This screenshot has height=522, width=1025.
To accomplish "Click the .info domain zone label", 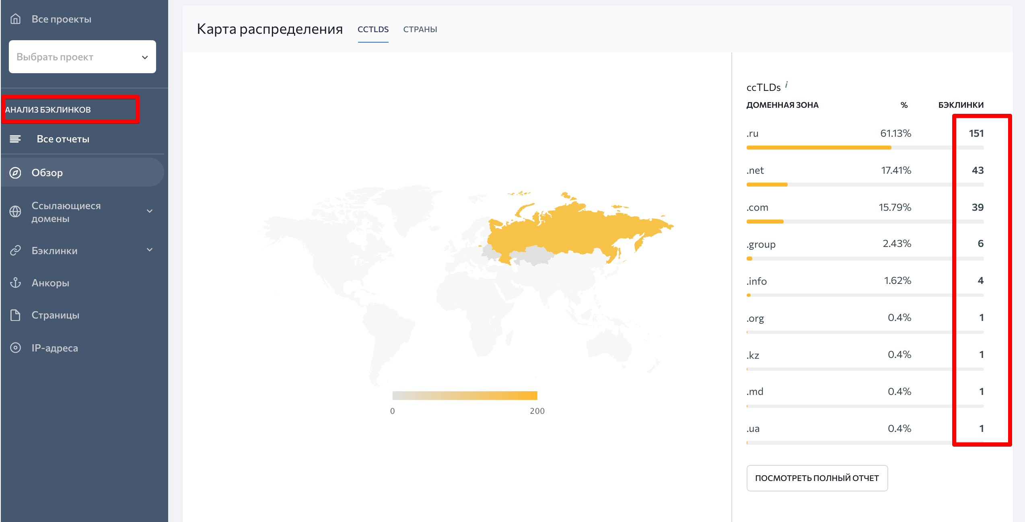I will pyautogui.click(x=756, y=281).
